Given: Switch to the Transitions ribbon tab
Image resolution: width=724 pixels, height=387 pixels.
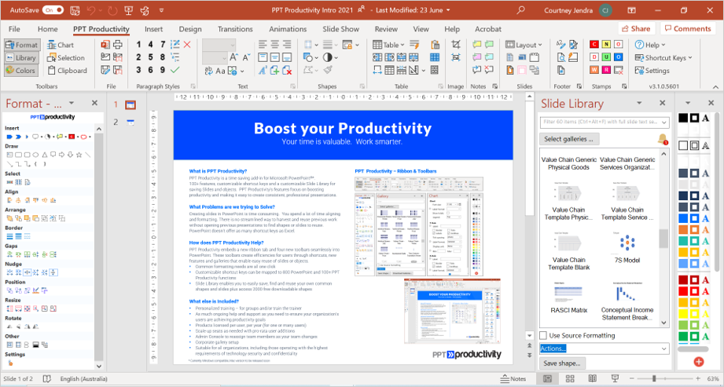Looking at the screenshot, I should coord(235,29).
